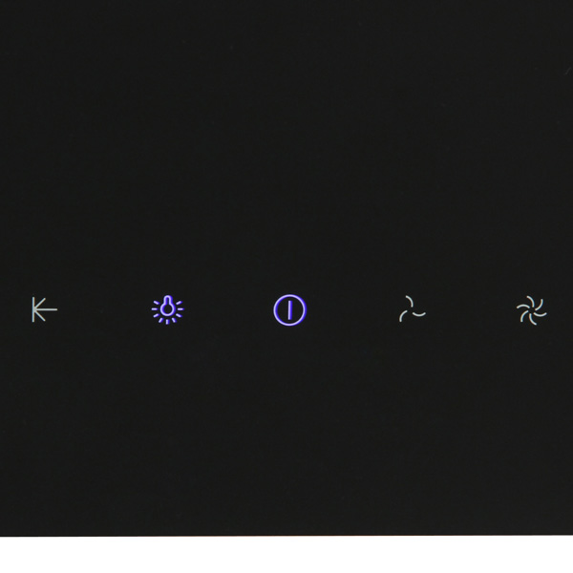This screenshot has width=573, height=573.
Task: Activate the timer arrow-to-line icon
Action: point(45,309)
